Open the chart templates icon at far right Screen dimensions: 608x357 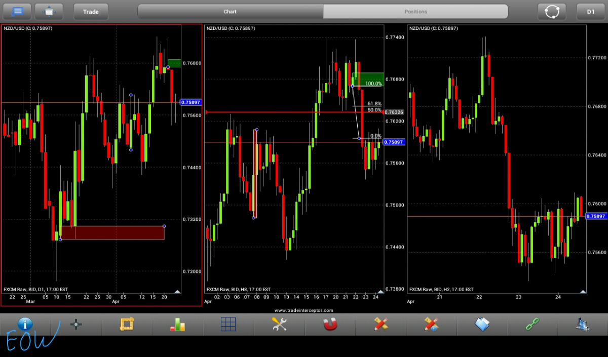583,324
